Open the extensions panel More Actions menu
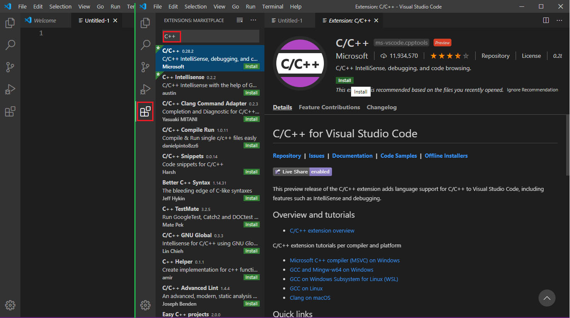Image resolution: width=570 pixels, height=318 pixels. 253,20
